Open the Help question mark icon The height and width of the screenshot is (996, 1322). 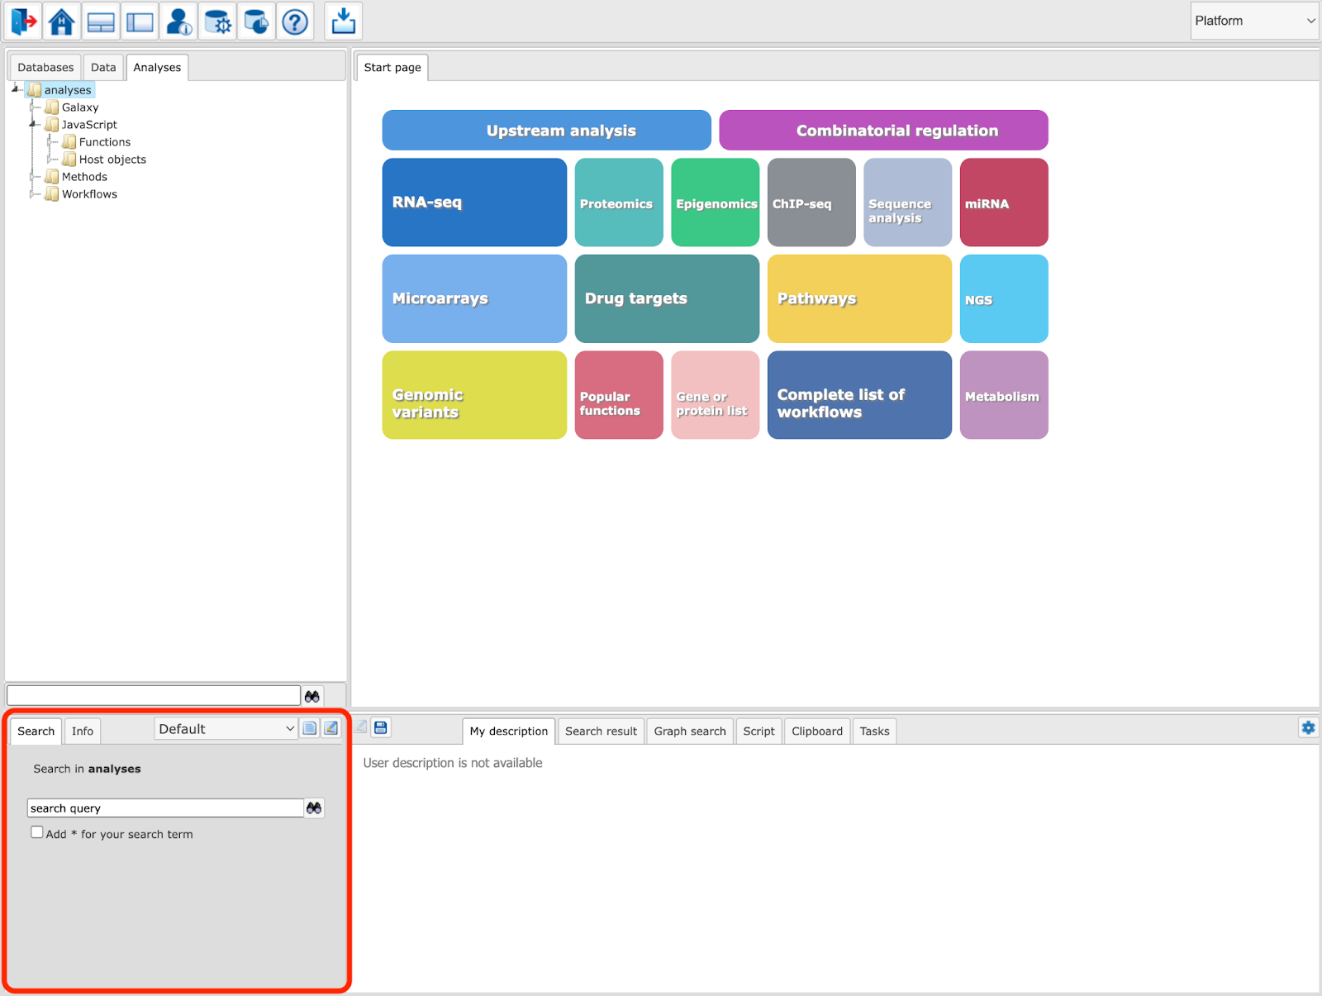(x=295, y=21)
